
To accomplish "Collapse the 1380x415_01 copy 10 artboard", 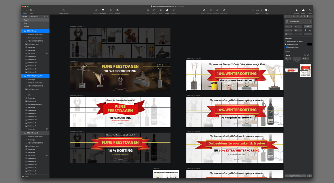I will [x=22, y=76].
